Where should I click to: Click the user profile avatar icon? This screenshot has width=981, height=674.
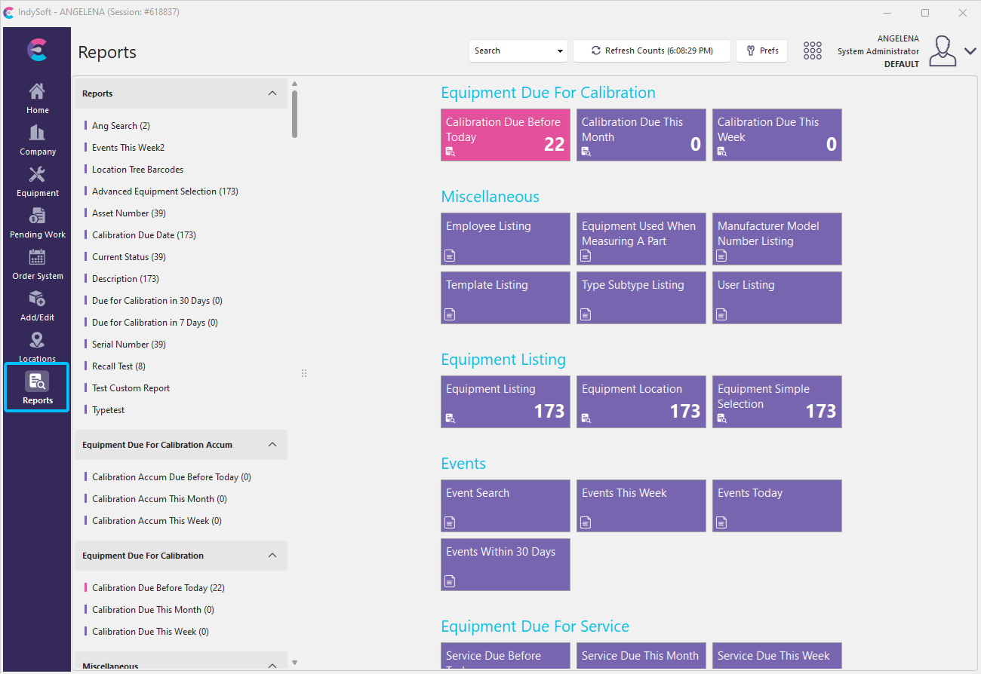coord(942,51)
